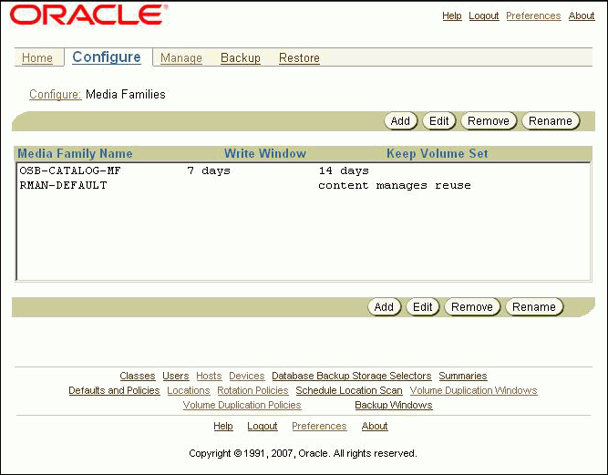Click the Write Window column header
Image resolution: width=608 pixels, height=475 pixels.
(265, 153)
